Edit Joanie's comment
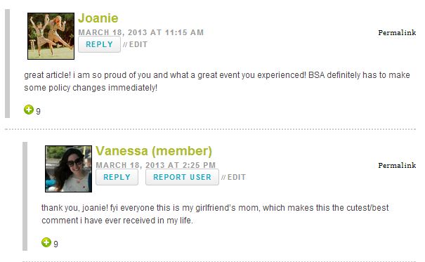Viewport: 425px width, 262px height. (138, 44)
